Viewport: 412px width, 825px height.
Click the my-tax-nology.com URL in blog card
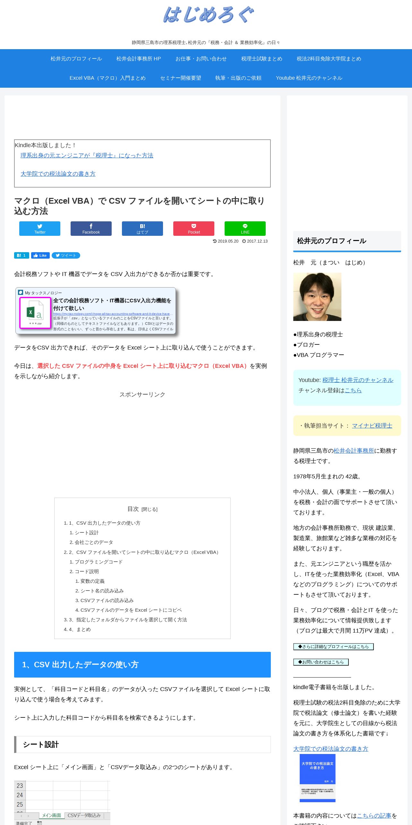point(113,314)
